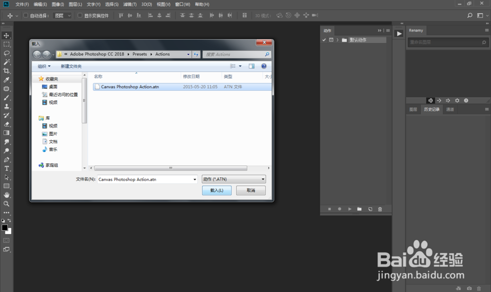Screen dimensions: 491x292
Task: Create new action set folder icon
Action: tap(359, 209)
